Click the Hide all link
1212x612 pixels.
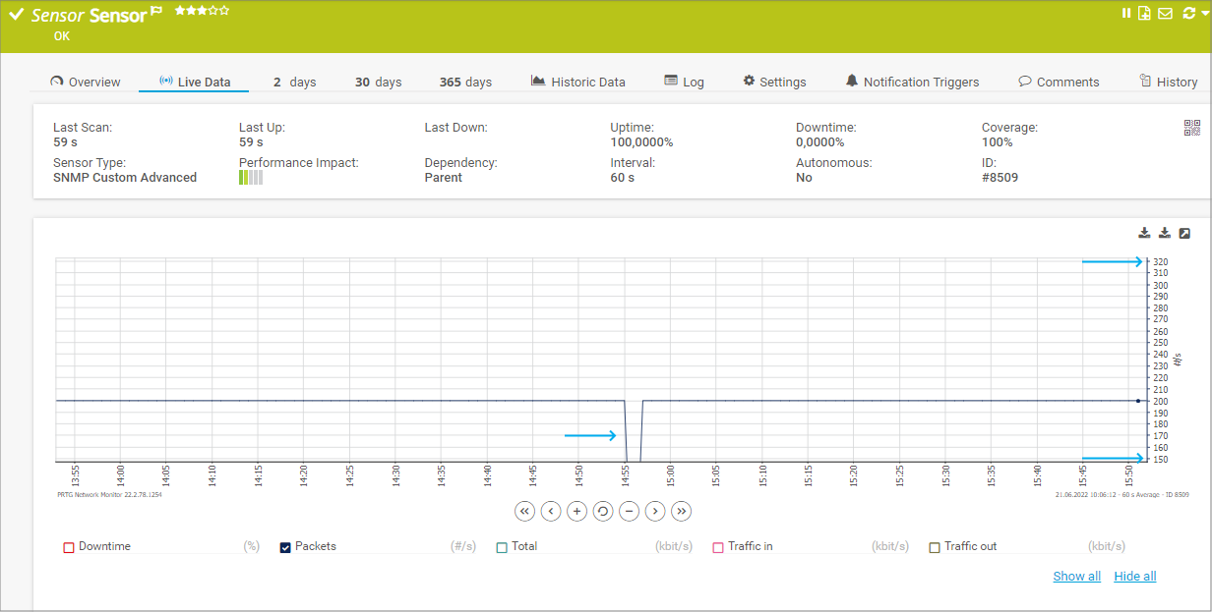[x=1134, y=577]
